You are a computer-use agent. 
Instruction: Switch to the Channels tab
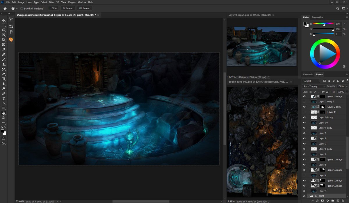[x=308, y=74]
